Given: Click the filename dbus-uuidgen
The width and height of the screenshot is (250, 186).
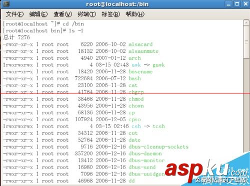Looking at the screenshot, I should click(146, 174).
